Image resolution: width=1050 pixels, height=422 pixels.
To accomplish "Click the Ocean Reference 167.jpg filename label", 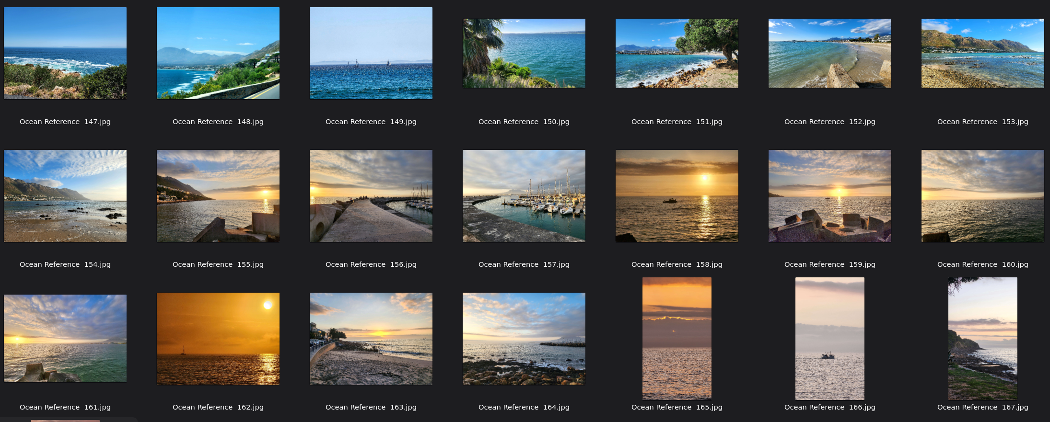I will [x=983, y=407].
